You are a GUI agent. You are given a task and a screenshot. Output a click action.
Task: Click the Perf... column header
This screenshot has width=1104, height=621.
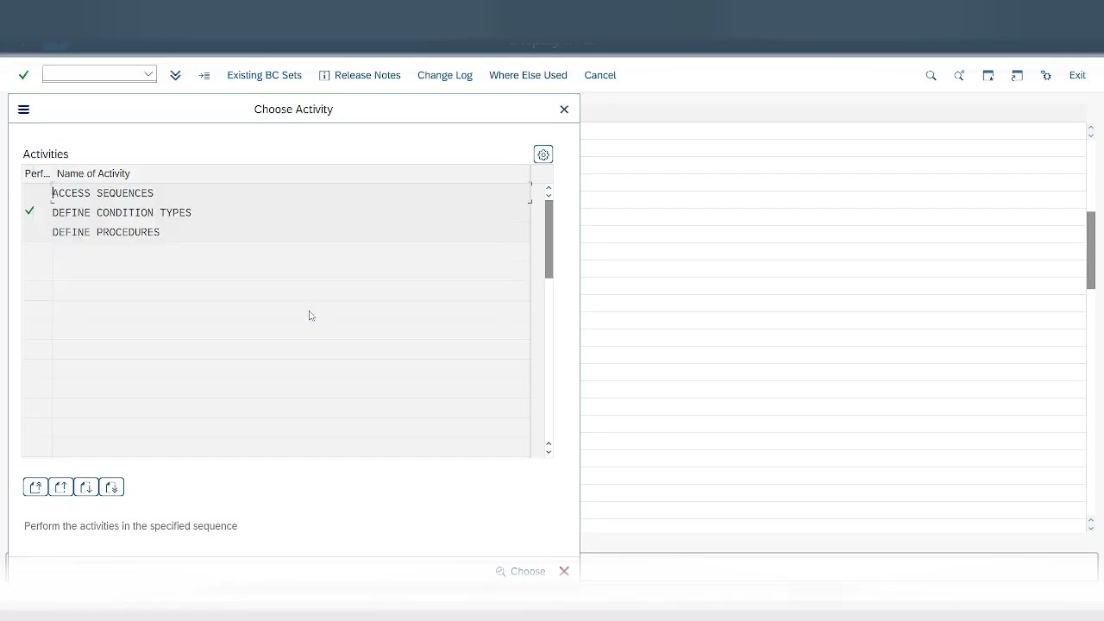point(37,173)
